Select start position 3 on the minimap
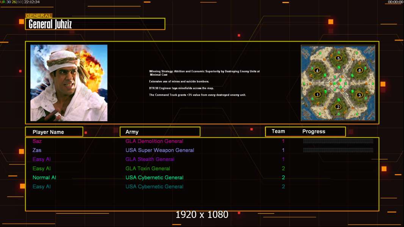This screenshot has width=404, height=227. [x=359, y=95]
